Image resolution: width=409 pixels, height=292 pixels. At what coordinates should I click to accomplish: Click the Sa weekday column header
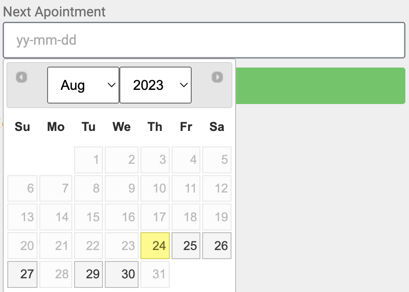217,127
